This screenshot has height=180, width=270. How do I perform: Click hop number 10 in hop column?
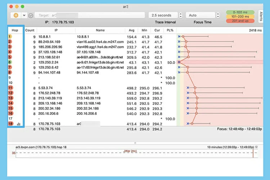10,83
